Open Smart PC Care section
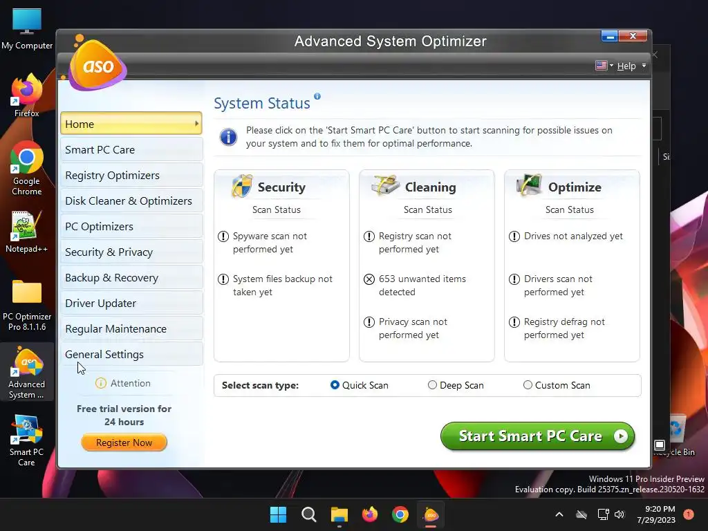The height and width of the screenshot is (531, 708). point(131,149)
